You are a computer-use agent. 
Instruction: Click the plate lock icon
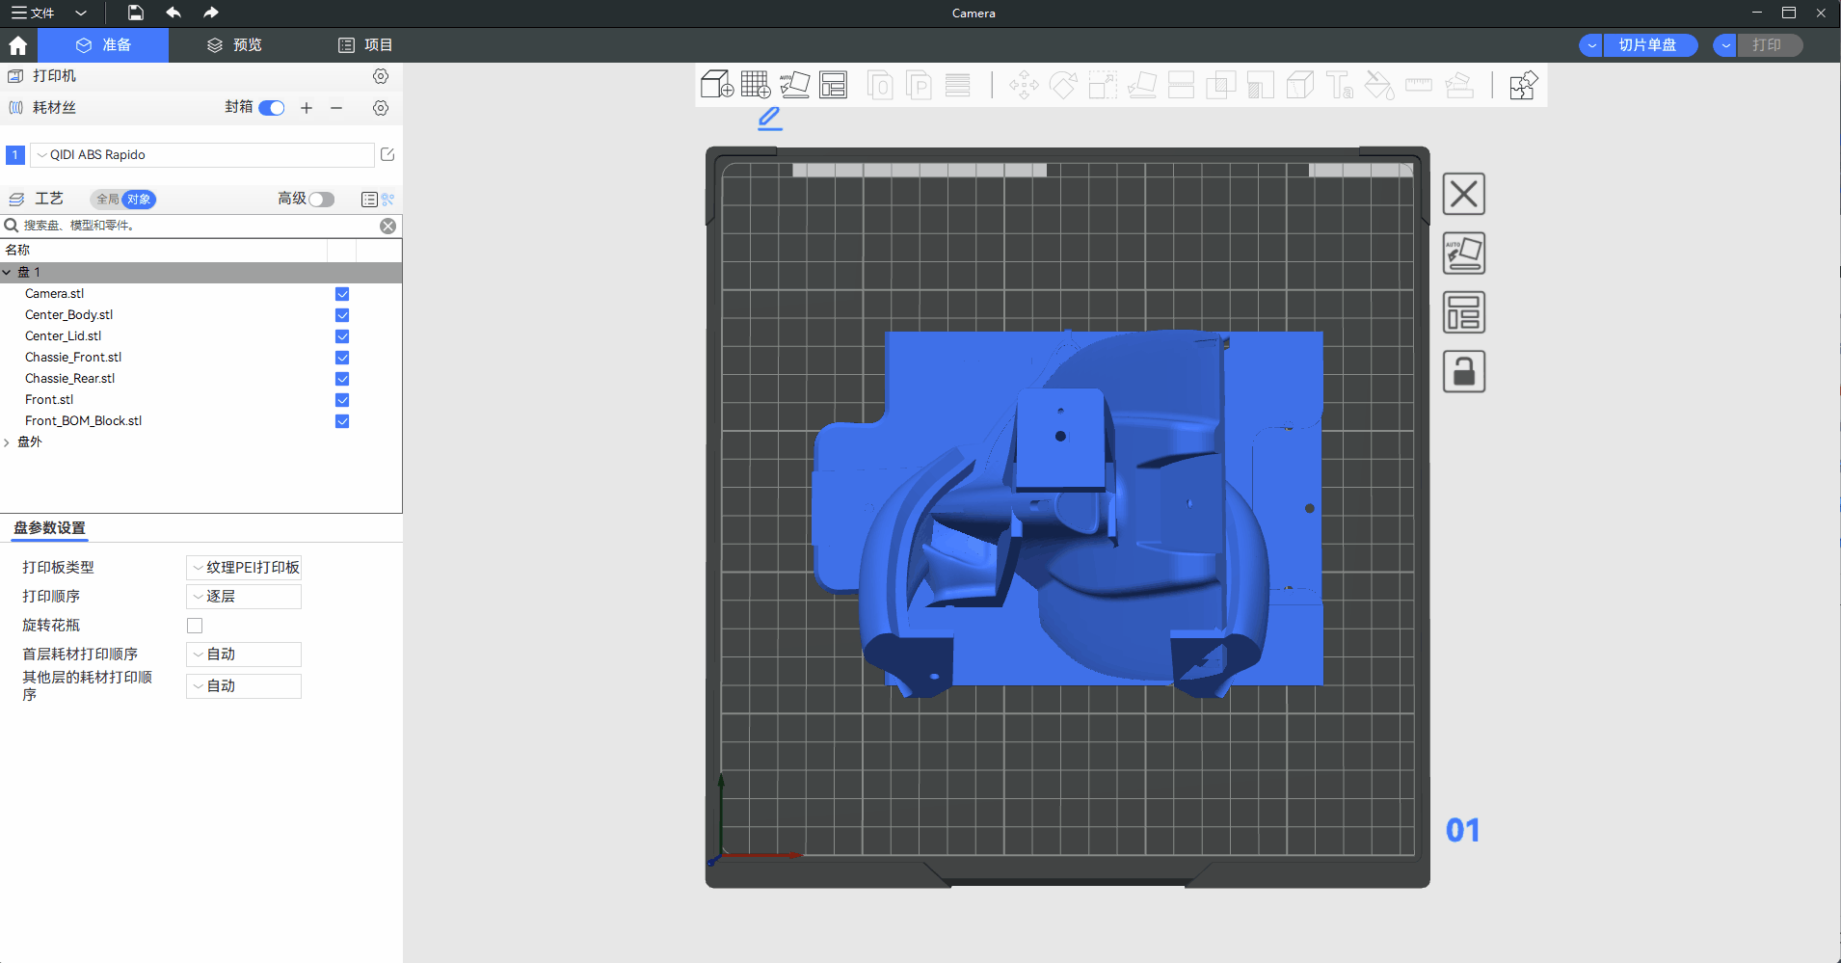pos(1463,371)
